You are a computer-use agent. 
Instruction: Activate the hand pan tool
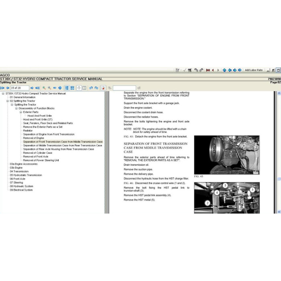coord(79,88)
